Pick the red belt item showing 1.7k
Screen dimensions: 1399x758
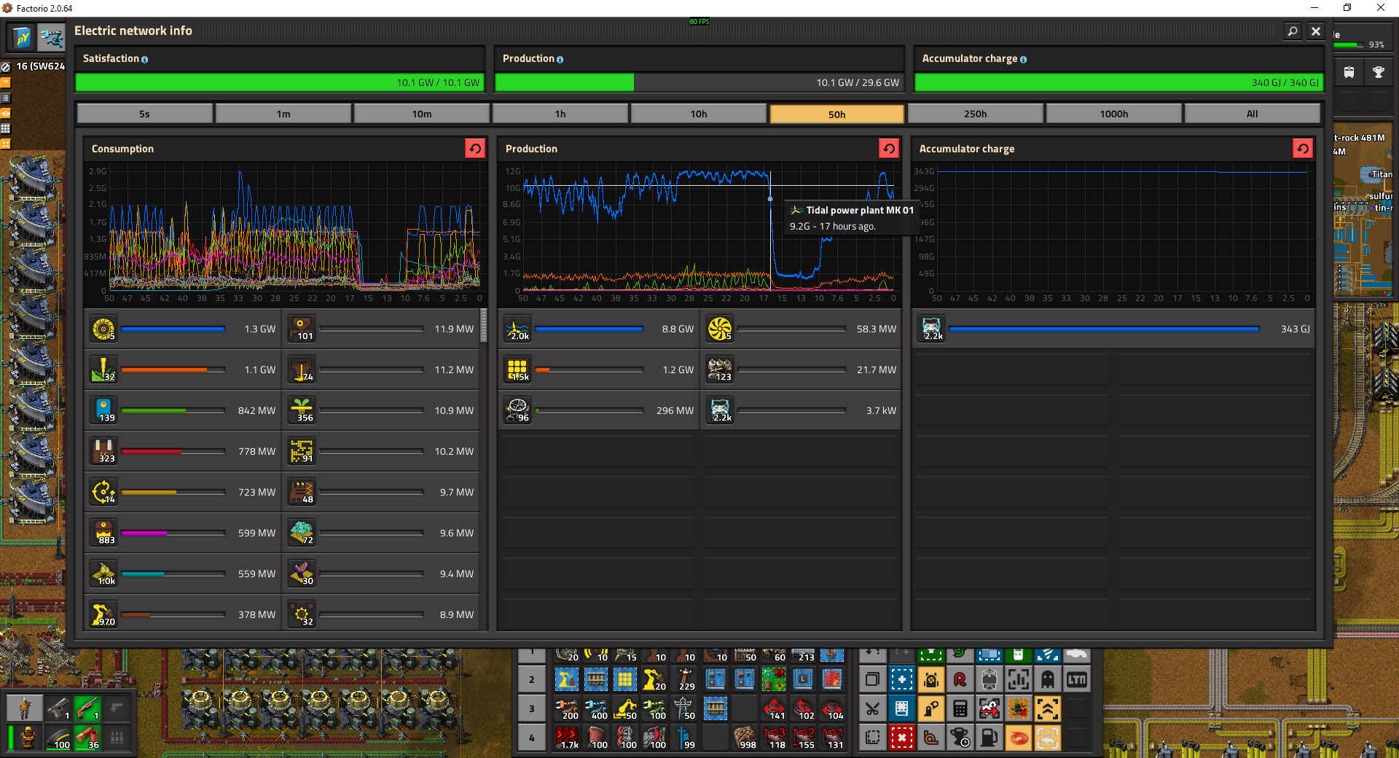click(x=567, y=738)
